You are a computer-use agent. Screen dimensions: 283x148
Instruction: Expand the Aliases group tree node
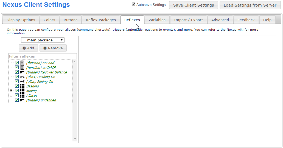(11, 95)
